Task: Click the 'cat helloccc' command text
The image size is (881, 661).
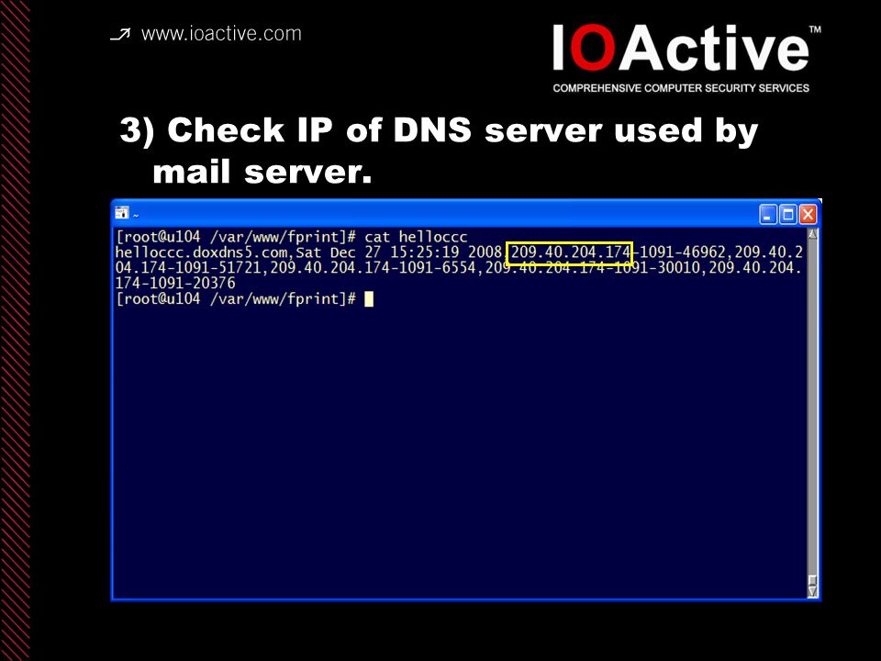Action: point(416,237)
